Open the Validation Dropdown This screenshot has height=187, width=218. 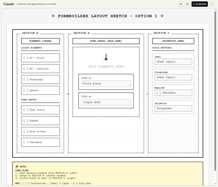pyautogui.click(x=173, y=108)
